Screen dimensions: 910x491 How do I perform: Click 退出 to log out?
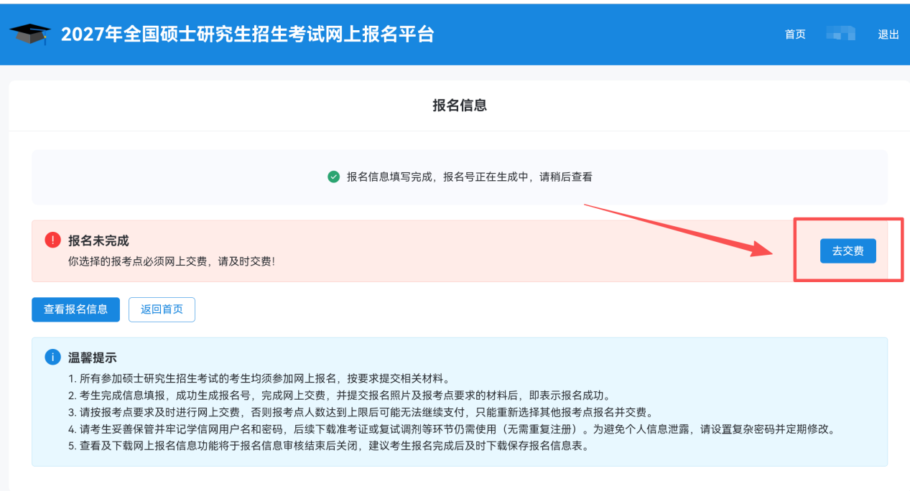coord(888,34)
